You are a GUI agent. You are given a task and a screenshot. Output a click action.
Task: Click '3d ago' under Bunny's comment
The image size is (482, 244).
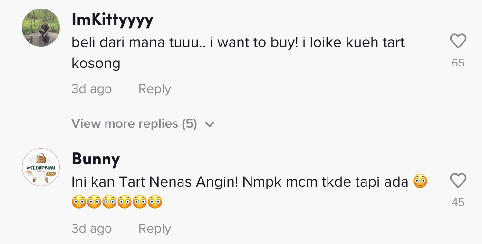coord(91,229)
